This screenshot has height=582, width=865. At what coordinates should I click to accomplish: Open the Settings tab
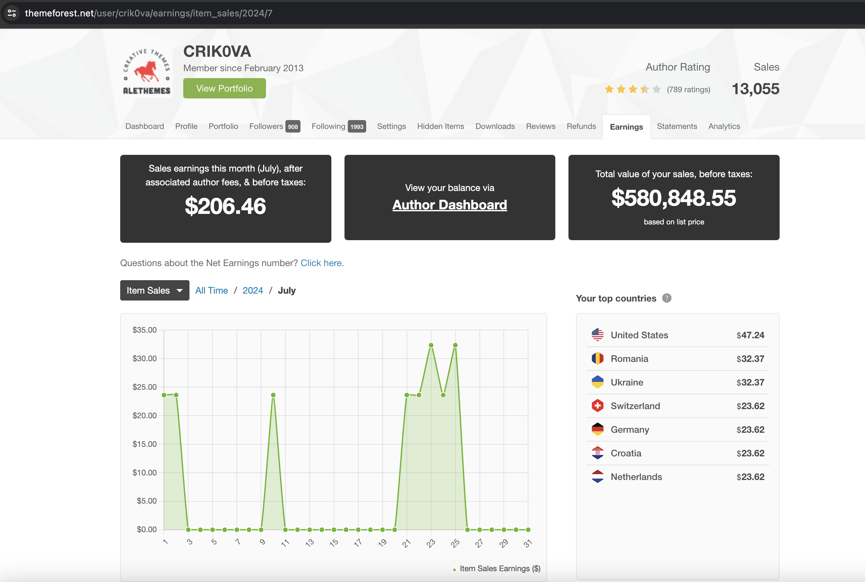tap(391, 126)
